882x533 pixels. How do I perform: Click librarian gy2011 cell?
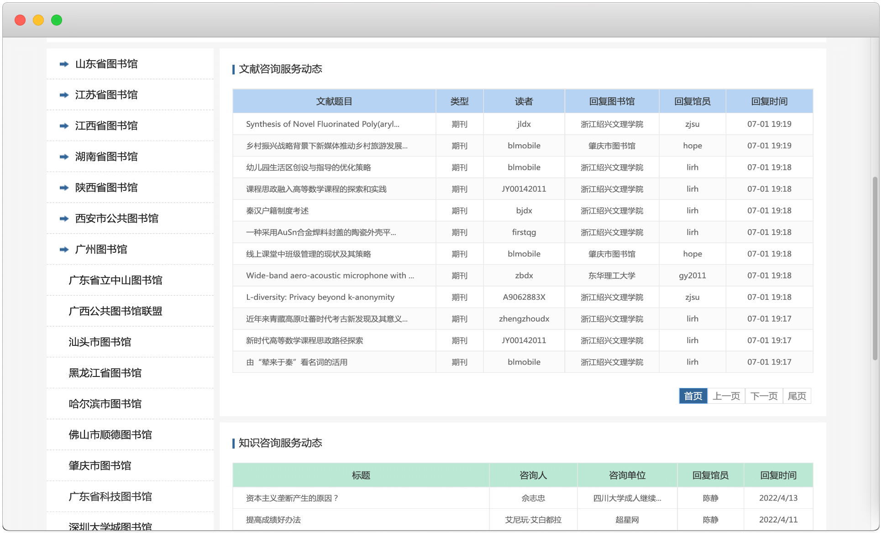tap(693, 276)
